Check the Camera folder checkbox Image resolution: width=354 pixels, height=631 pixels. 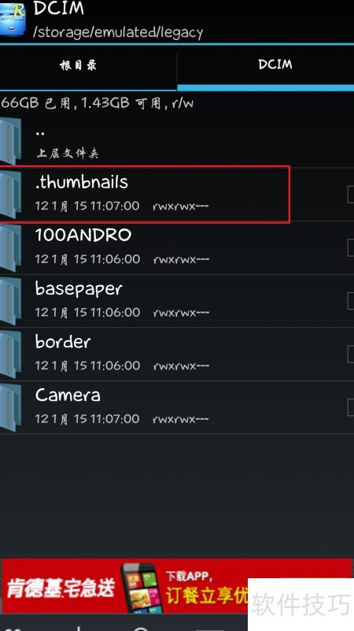tap(350, 407)
